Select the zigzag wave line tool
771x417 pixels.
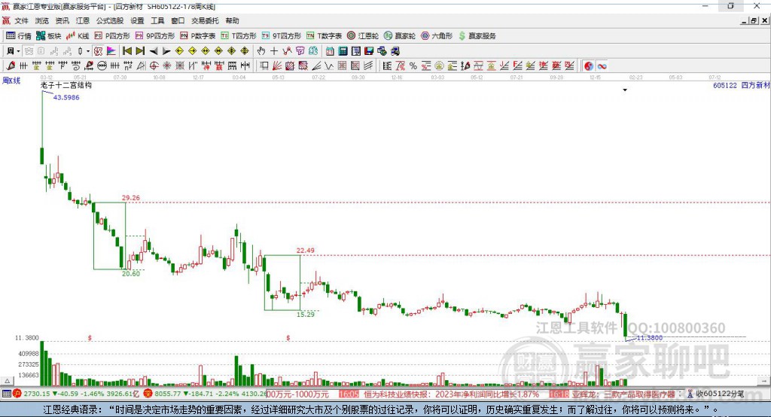tap(328, 66)
